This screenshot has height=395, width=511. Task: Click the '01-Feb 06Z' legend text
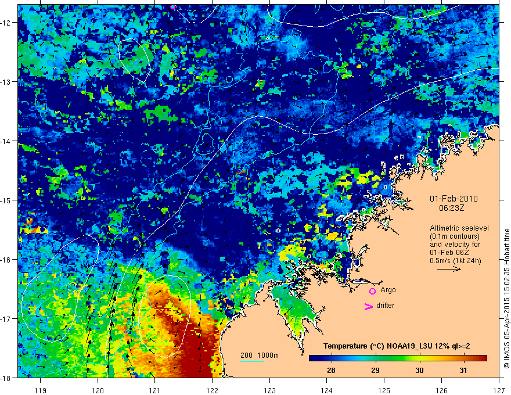(448, 253)
